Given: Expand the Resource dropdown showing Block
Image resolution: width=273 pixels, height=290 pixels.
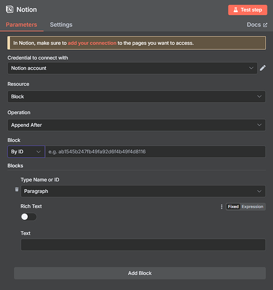Looking at the screenshot, I should [x=136, y=96].
